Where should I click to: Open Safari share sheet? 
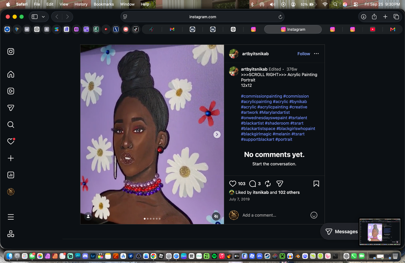pyautogui.click(x=374, y=17)
